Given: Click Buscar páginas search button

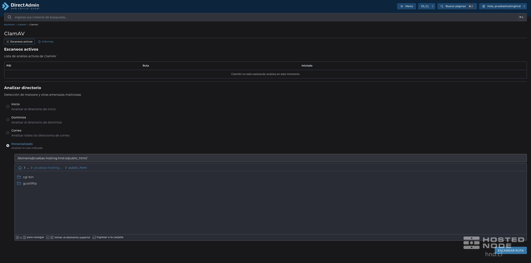Looking at the screenshot, I should pos(457,6).
